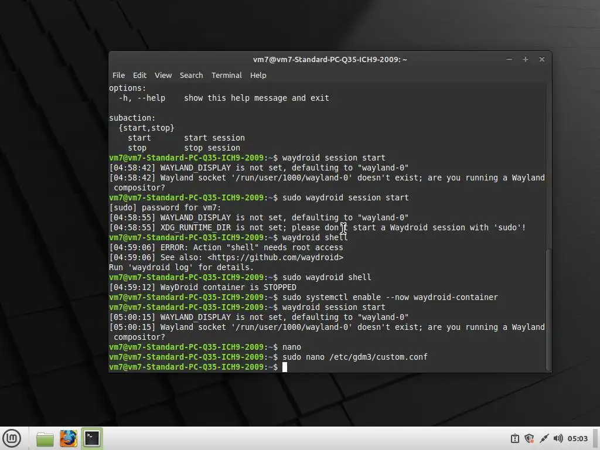Image resolution: width=600 pixels, height=450 pixels.
Task: Click the terminal vertical scrollbar thumb
Action: coord(548,309)
